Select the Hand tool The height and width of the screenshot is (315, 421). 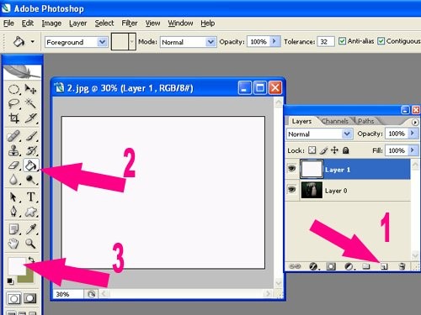13,244
